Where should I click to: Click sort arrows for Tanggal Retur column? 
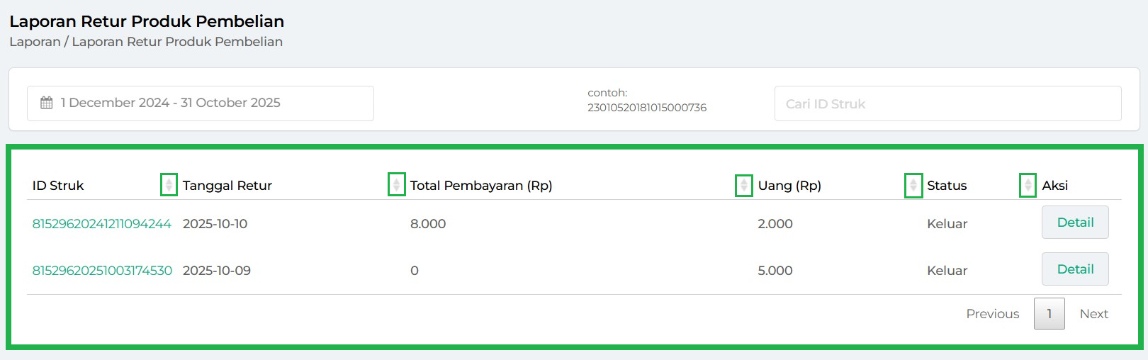tap(397, 185)
